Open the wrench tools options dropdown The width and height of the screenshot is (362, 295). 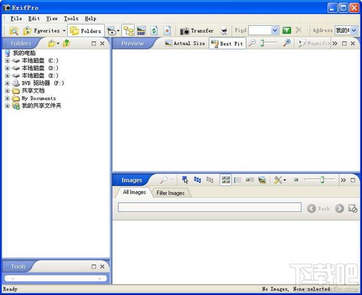(280, 180)
